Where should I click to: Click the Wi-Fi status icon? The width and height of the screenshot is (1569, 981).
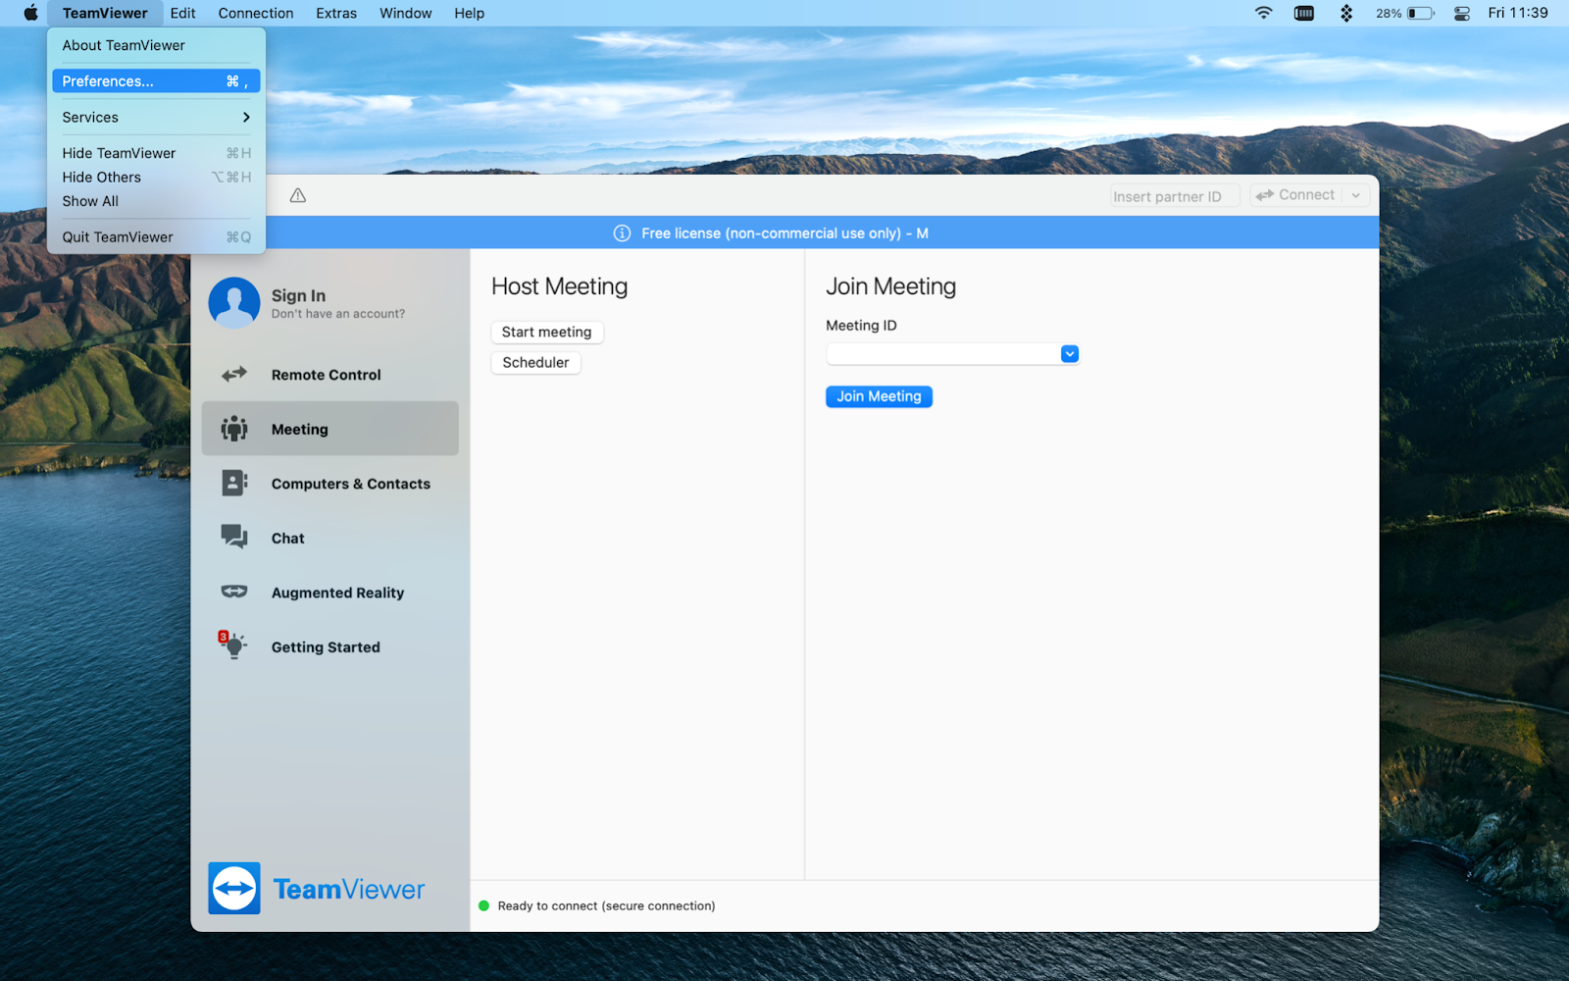1263,13
